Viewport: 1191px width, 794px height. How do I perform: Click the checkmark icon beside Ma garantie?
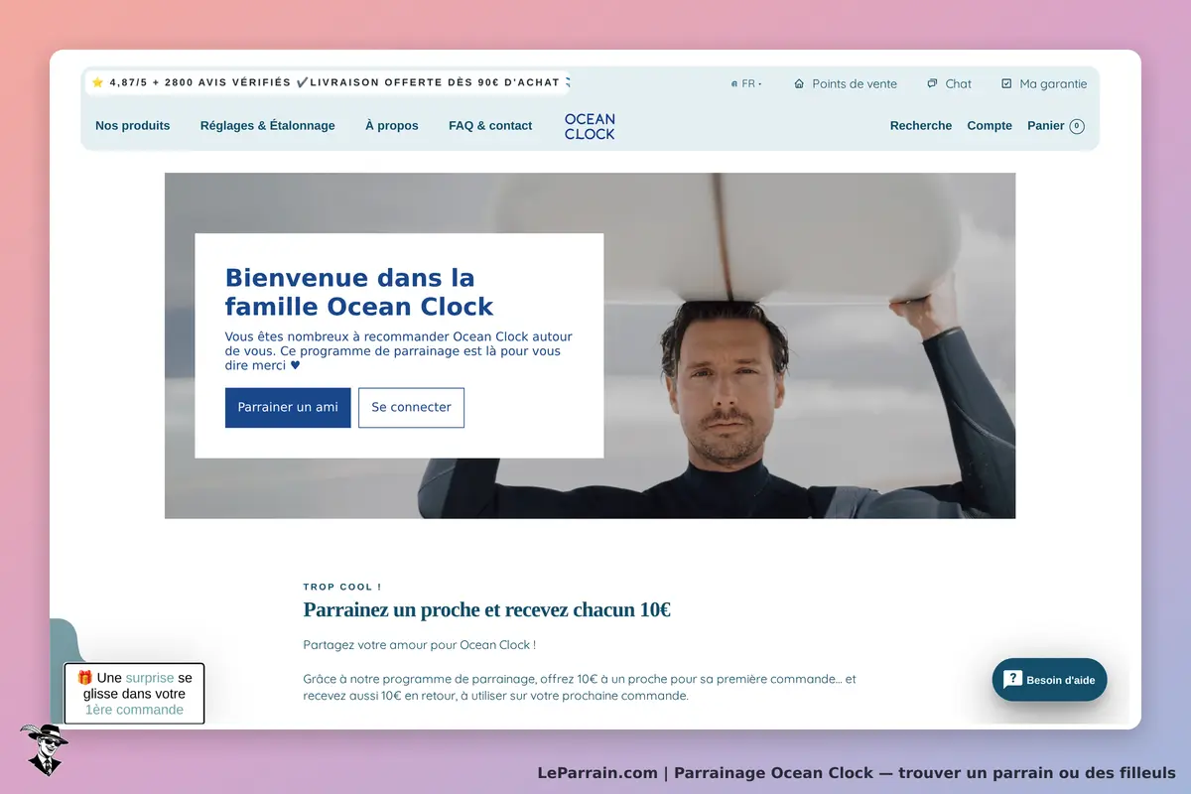(1006, 84)
